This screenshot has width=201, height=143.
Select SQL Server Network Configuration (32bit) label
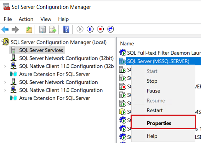click(x=67, y=58)
